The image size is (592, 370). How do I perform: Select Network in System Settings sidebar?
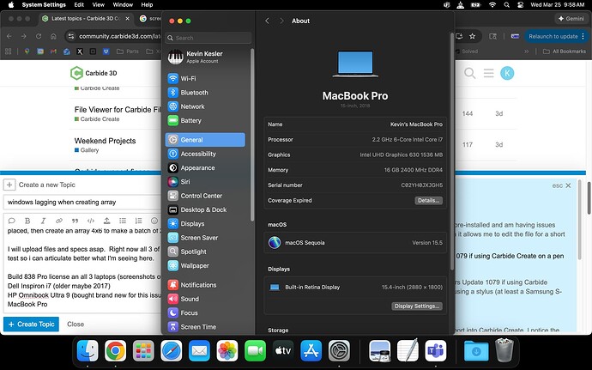(x=206, y=106)
